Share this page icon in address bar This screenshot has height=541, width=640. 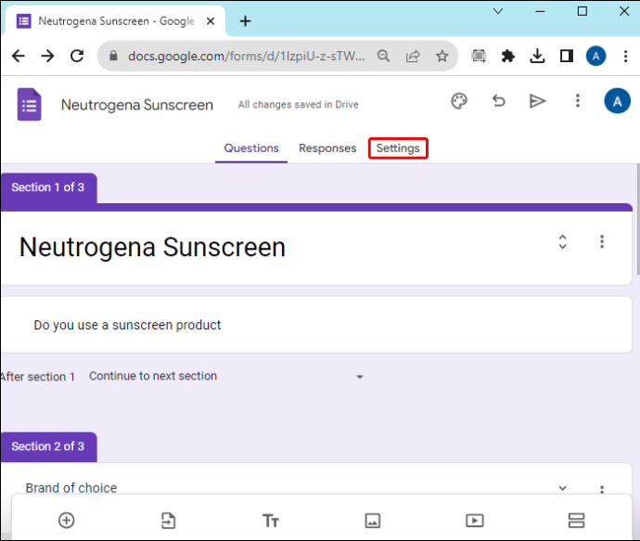413,56
